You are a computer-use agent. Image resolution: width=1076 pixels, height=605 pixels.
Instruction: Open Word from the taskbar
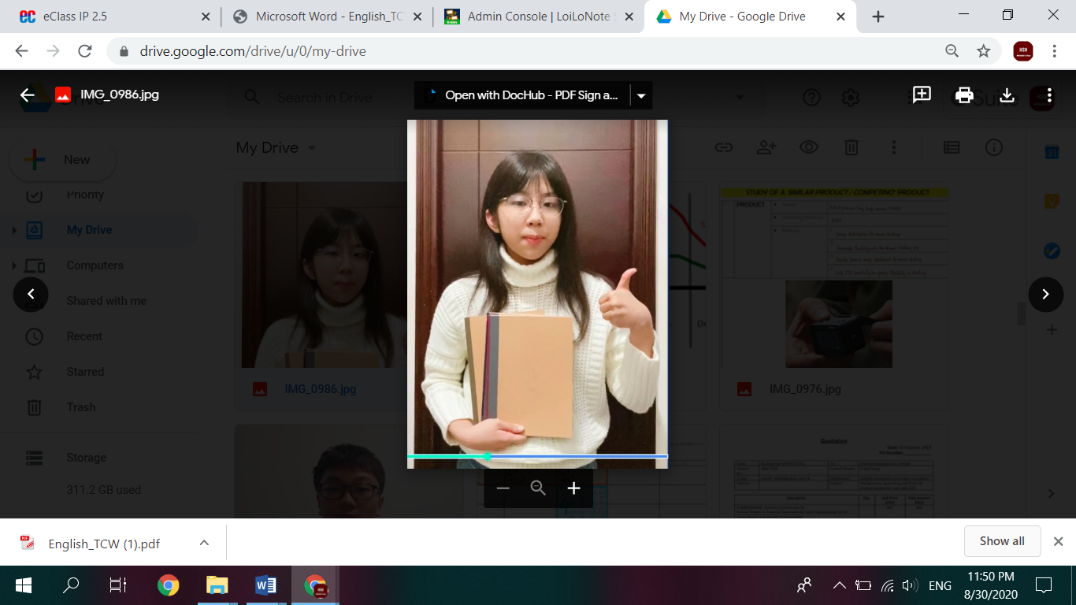point(265,585)
